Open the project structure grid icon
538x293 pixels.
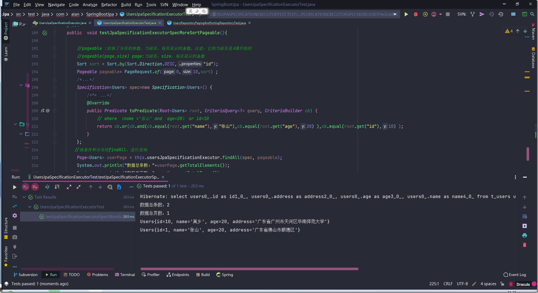coord(513,14)
